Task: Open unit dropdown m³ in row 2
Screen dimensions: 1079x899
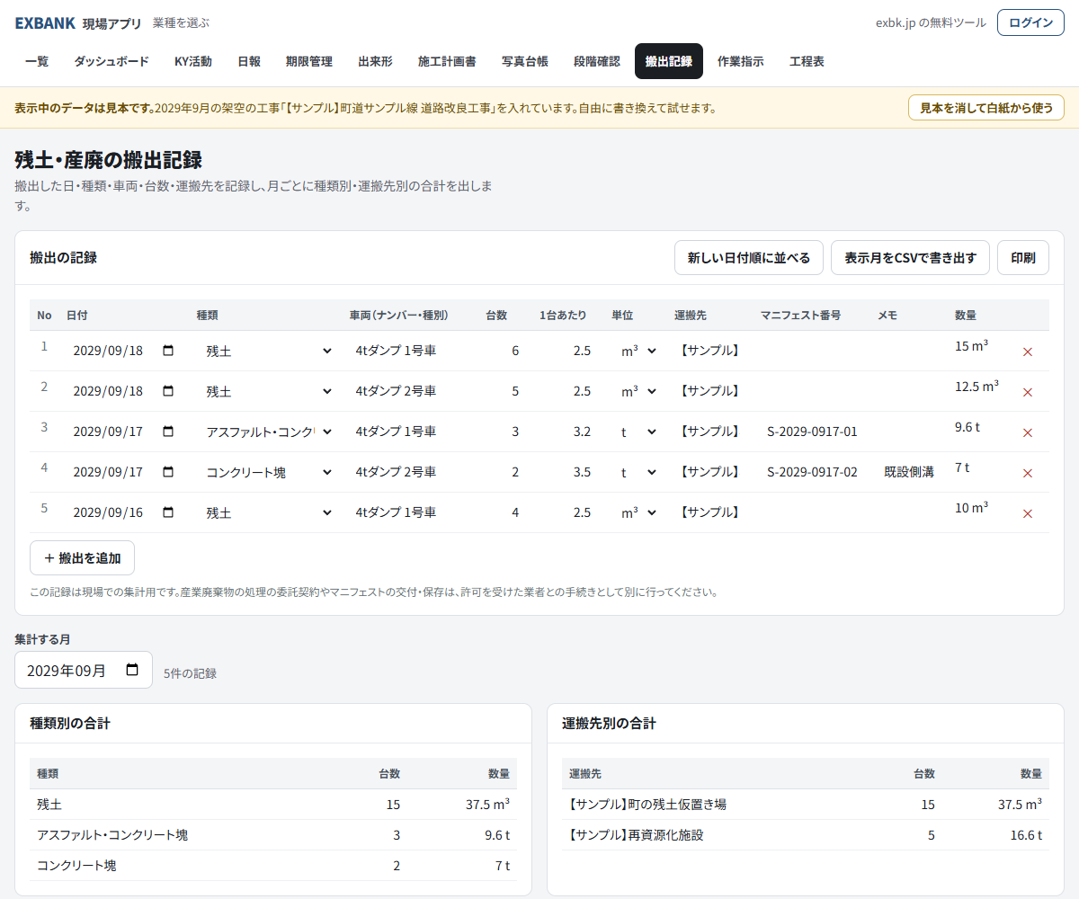Action: pyautogui.click(x=638, y=391)
